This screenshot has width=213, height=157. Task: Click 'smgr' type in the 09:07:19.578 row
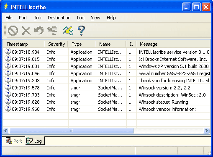(x=75, y=88)
